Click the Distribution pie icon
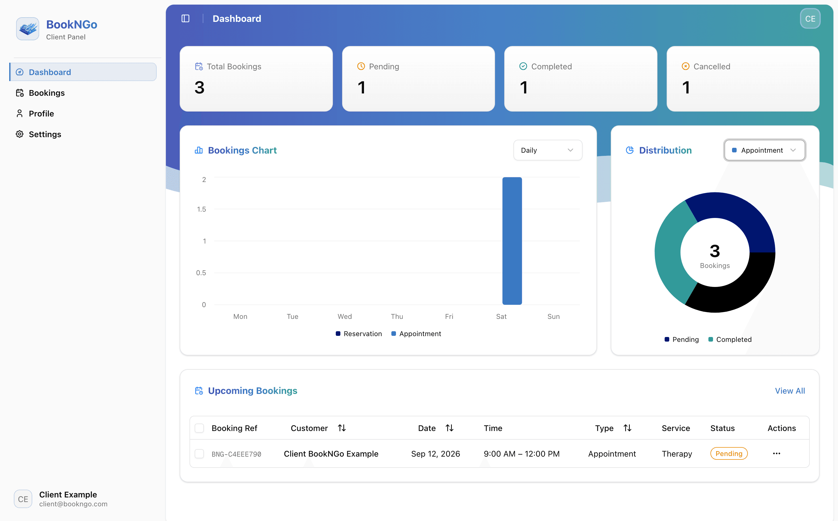The image size is (838, 521). point(630,150)
